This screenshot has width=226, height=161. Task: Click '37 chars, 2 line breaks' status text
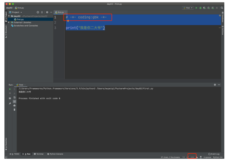[x=170, y=157]
